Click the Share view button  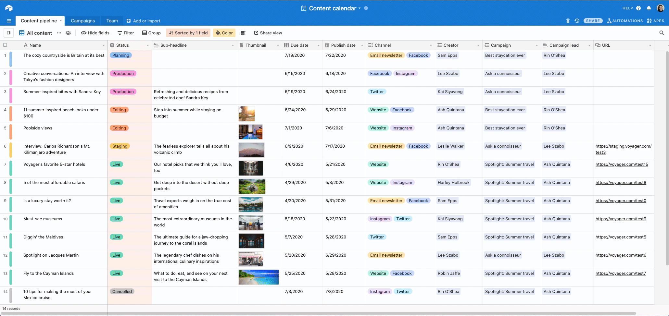(268, 33)
